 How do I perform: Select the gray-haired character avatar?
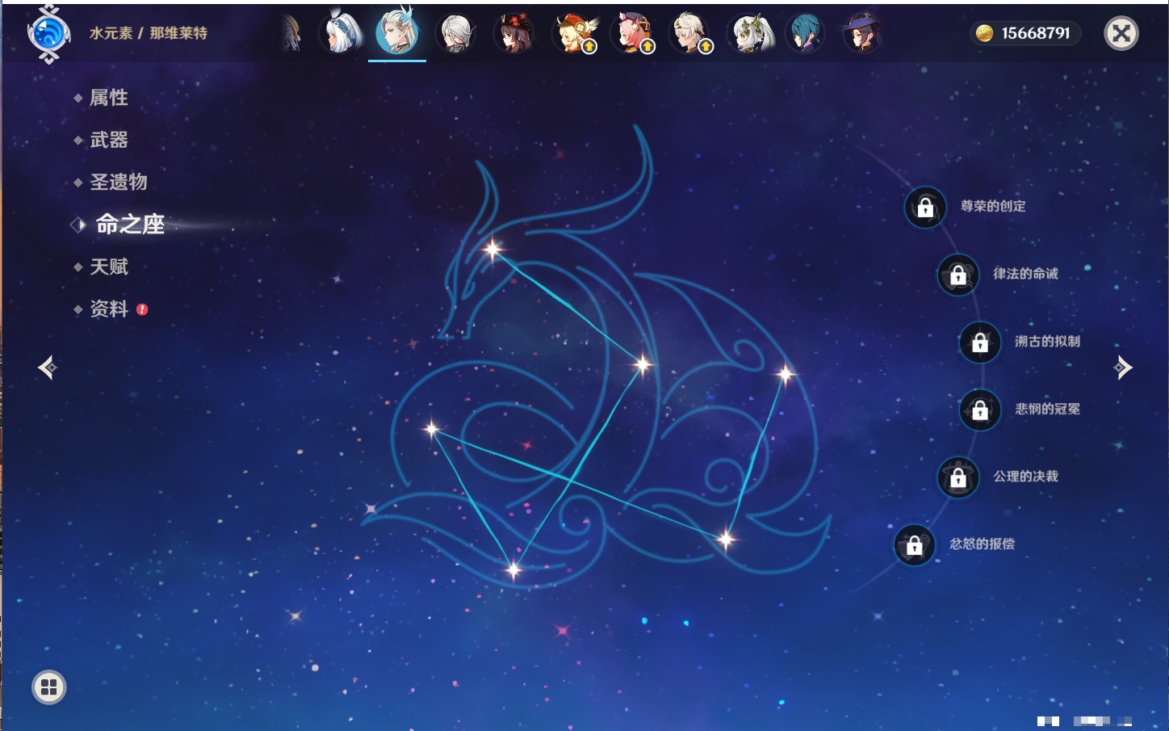tap(456, 34)
